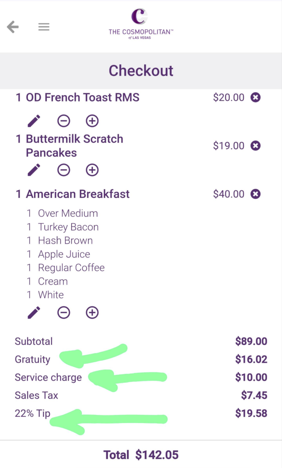
Task: Open the edit pencil for American Breakfast
Action: pos(33,313)
